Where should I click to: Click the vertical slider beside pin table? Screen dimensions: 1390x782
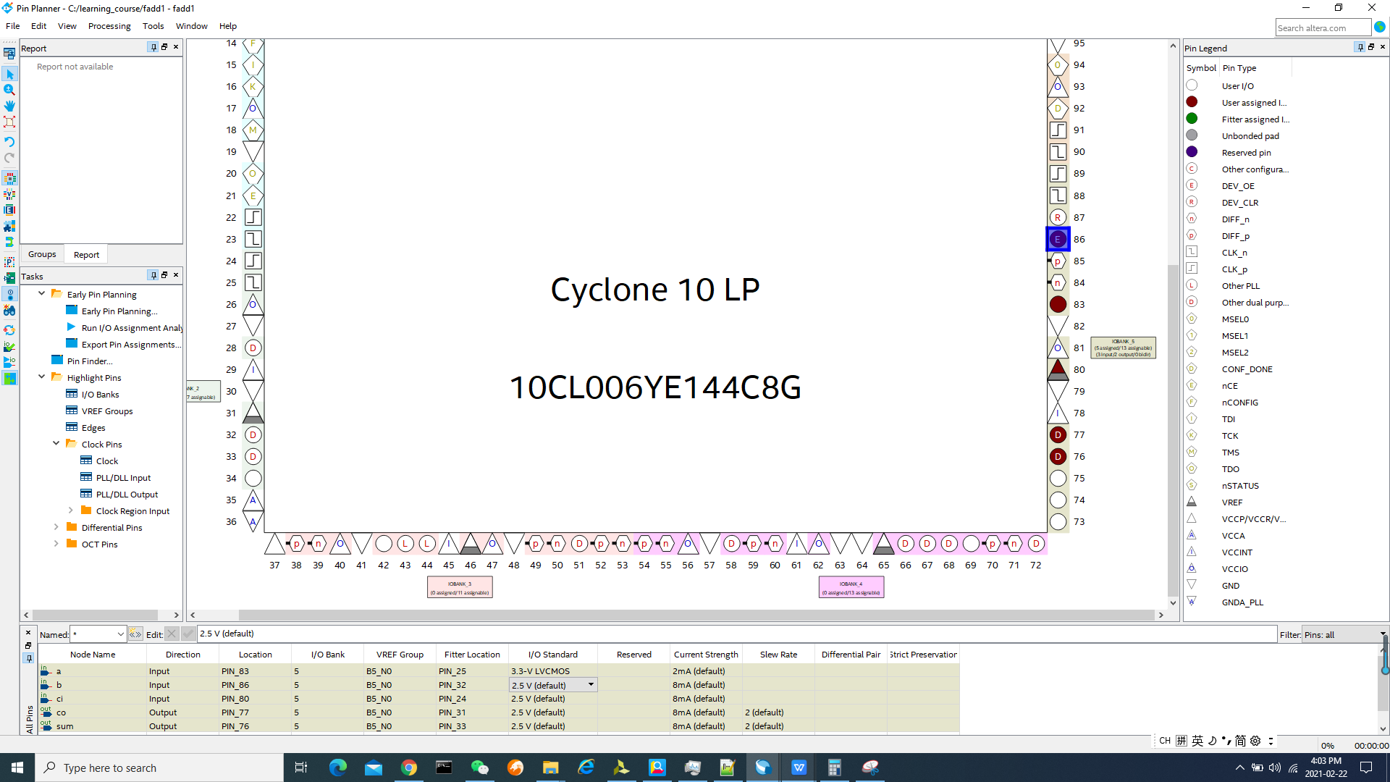point(1384,670)
